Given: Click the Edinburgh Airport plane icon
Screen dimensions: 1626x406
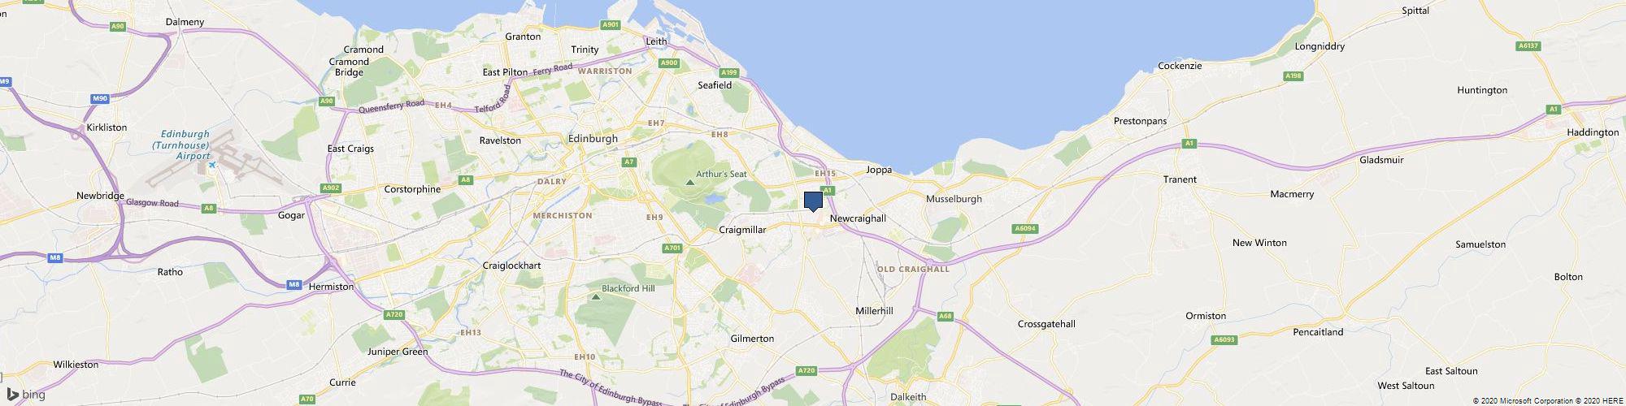Looking at the screenshot, I should coord(212,166).
